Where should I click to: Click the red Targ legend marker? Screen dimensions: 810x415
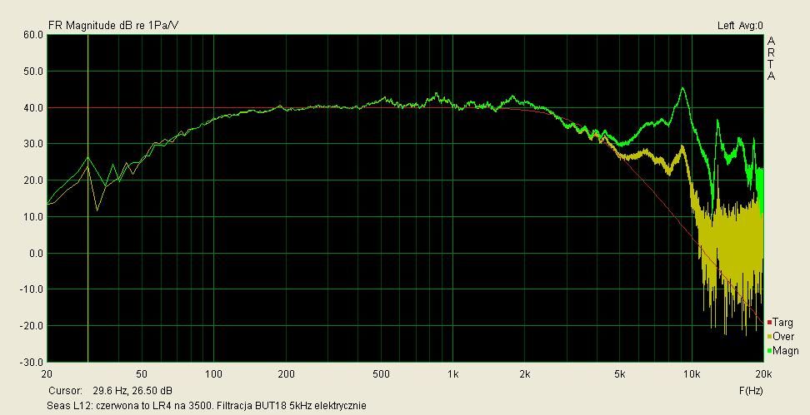[x=769, y=323]
